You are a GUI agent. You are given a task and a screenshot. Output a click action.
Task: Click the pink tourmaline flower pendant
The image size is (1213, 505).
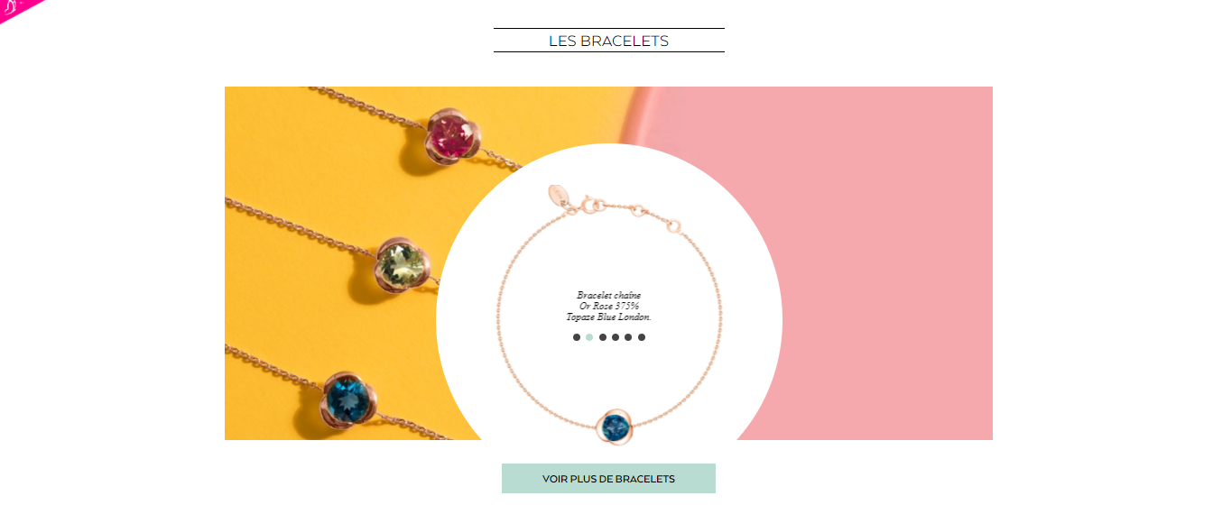[454, 136]
